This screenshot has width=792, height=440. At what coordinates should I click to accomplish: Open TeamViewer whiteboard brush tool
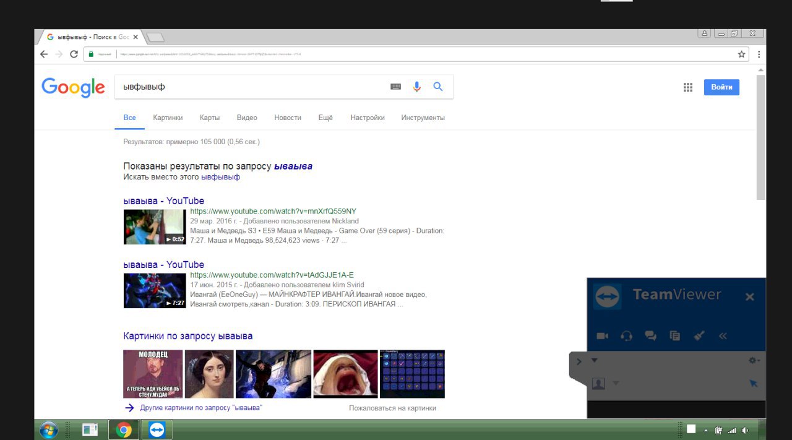[699, 336]
